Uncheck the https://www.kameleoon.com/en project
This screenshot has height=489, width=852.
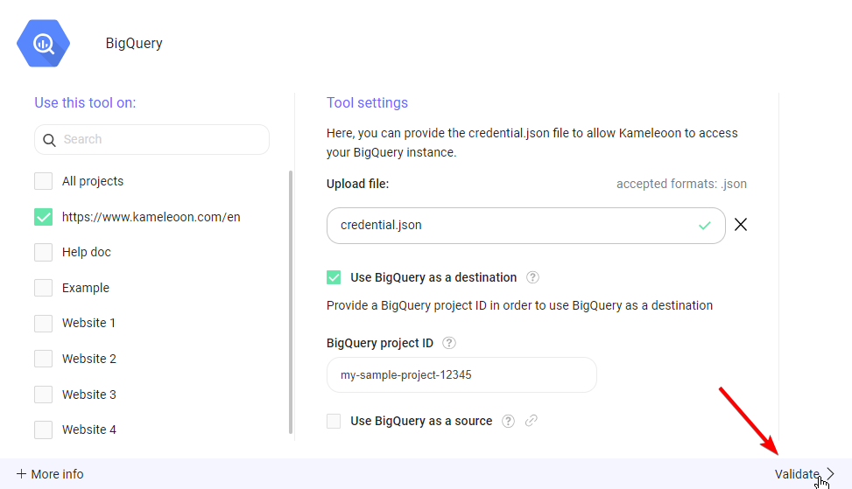[x=43, y=217]
